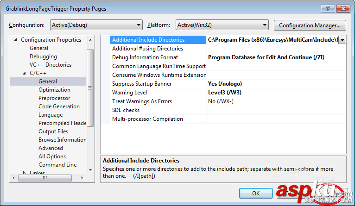Select the Debug Information Format property
The width and height of the screenshot is (355, 206).
coord(145,57)
